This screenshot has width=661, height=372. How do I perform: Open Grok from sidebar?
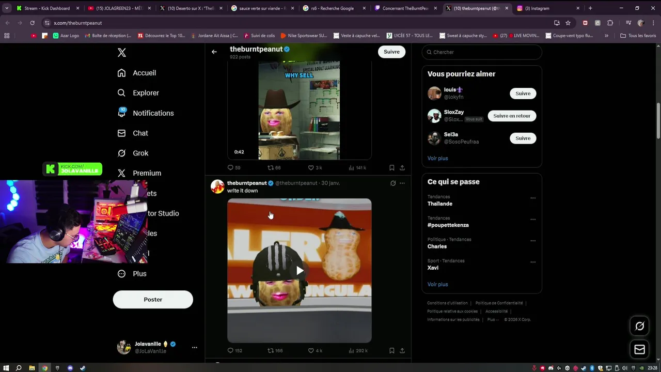click(133, 153)
